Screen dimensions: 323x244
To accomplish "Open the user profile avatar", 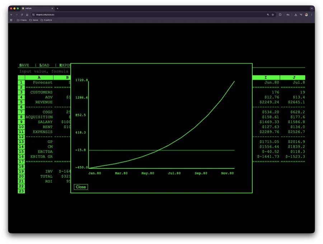I will tap(306, 15).
